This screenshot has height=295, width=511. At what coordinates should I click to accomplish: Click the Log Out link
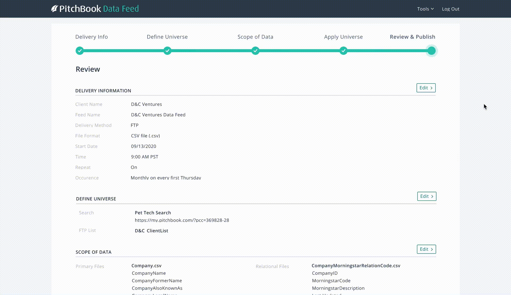point(451,9)
